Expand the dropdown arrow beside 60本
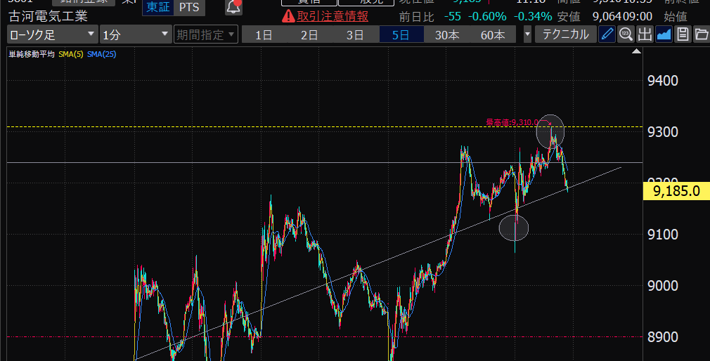Image resolution: width=710 pixels, height=361 pixels. click(x=528, y=34)
